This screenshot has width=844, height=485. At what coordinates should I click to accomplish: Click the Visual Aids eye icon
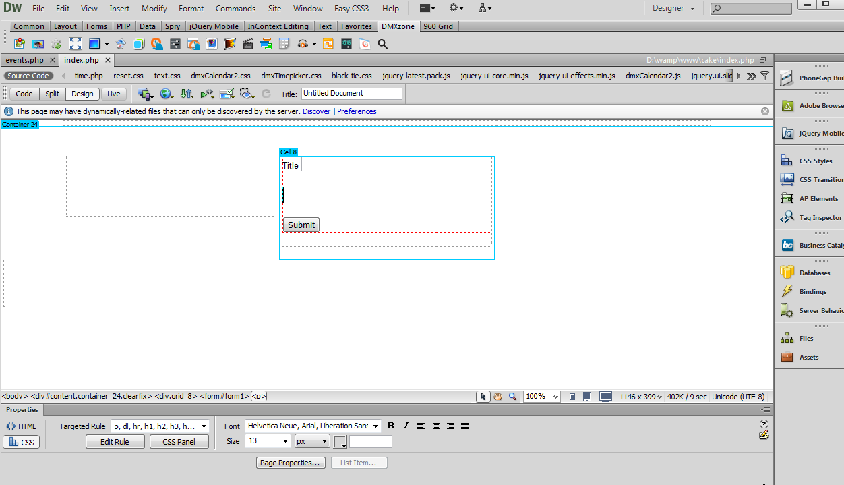247,94
